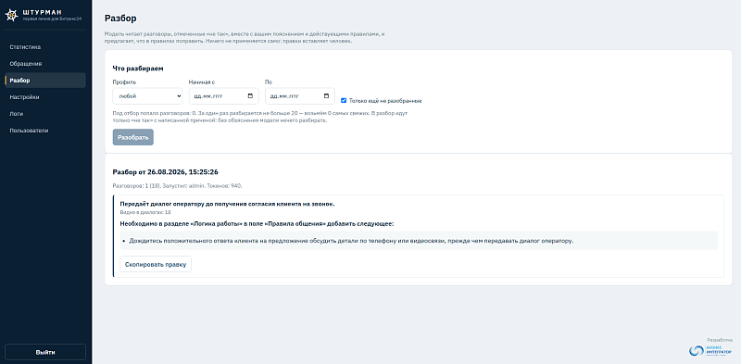This screenshot has width=741, height=364.
Task: Click the Бизнес Интегратор developer logo
Action: (710, 350)
